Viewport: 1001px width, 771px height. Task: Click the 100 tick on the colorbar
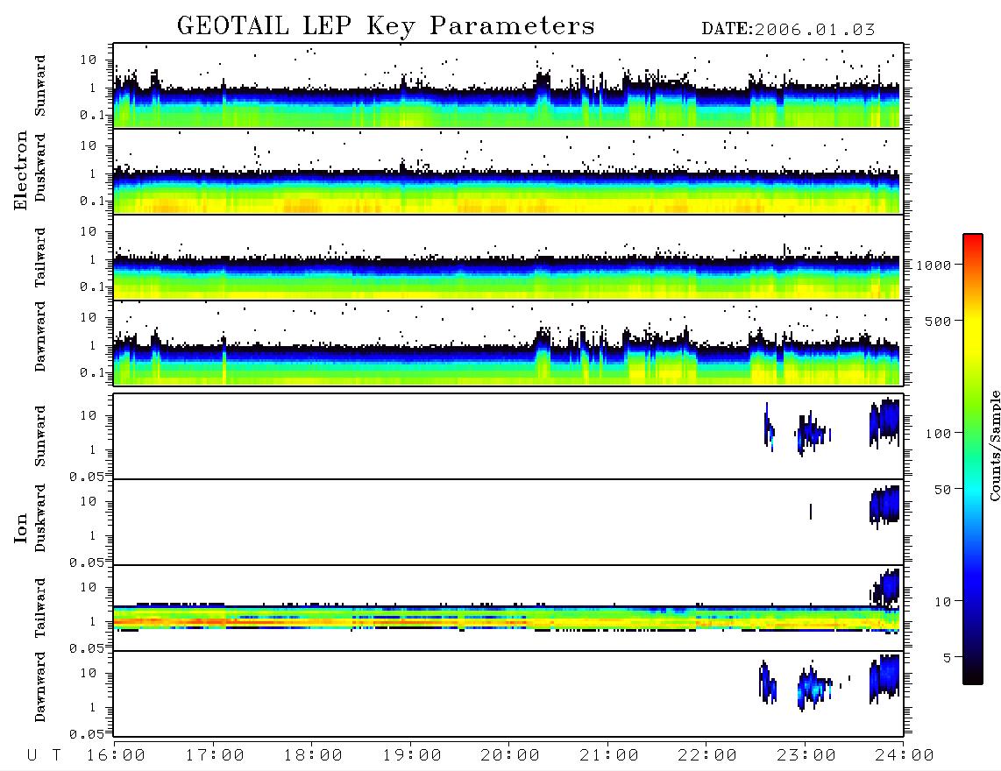tap(939, 434)
